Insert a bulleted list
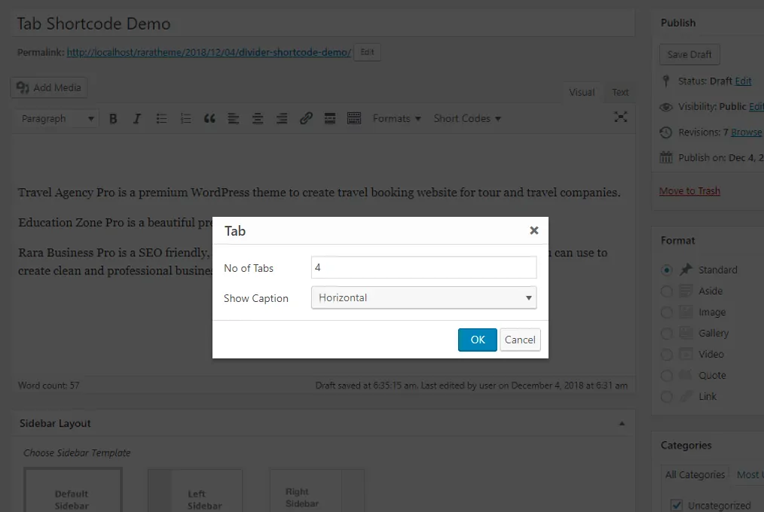 (x=161, y=118)
